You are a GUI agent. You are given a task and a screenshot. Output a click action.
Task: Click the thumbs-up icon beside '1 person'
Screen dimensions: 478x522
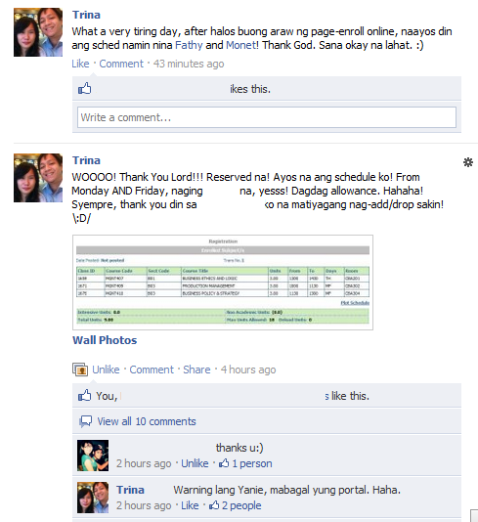(x=224, y=463)
